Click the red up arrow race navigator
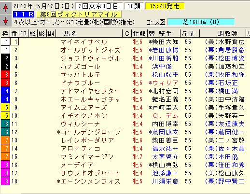The width and height of the screenshot is (250, 194). pos(5,8)
